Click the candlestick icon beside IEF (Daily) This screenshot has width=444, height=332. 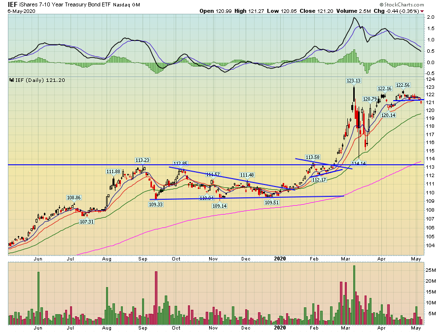[12, 80]
